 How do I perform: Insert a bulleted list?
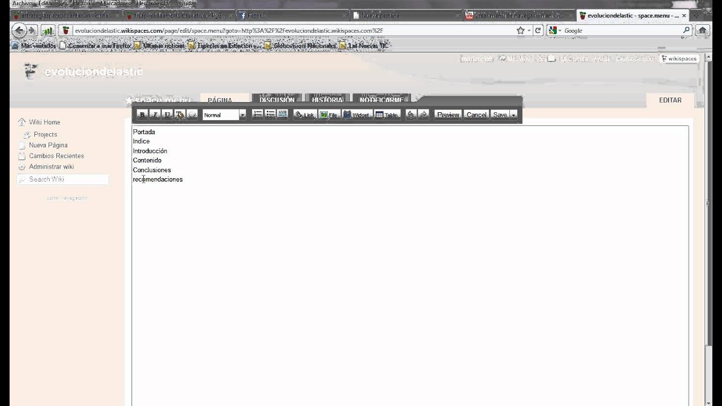point(270,114)
